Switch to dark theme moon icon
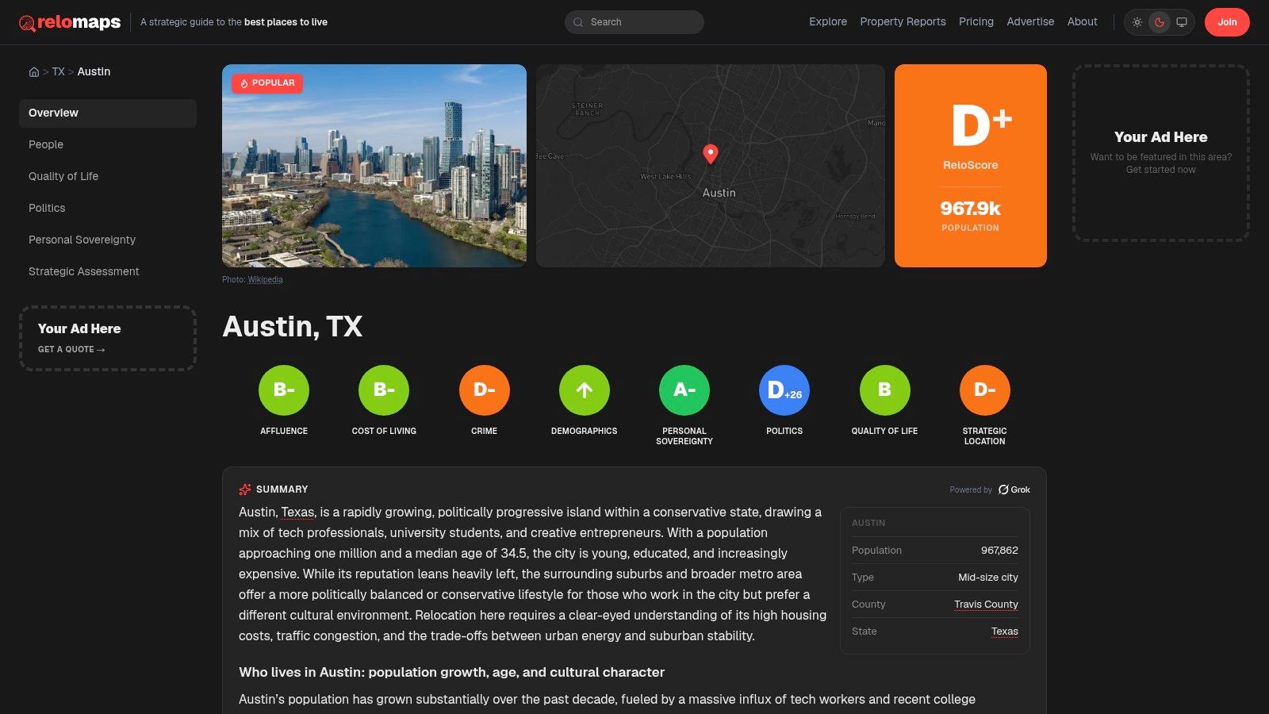 (x=1160, y=22)
